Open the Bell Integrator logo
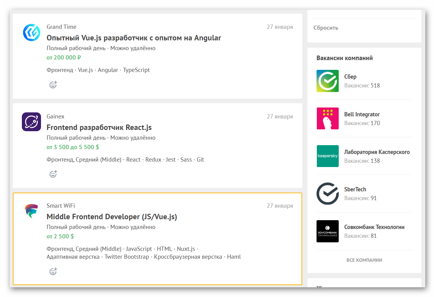This screenshot has height=297, width=435. [x=327, y=118]
